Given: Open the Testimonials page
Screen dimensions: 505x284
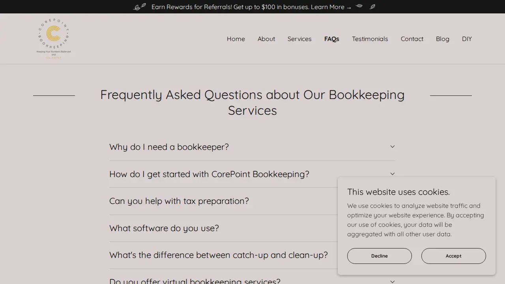Looking at the screenshot, I should (x=370, y=39).
